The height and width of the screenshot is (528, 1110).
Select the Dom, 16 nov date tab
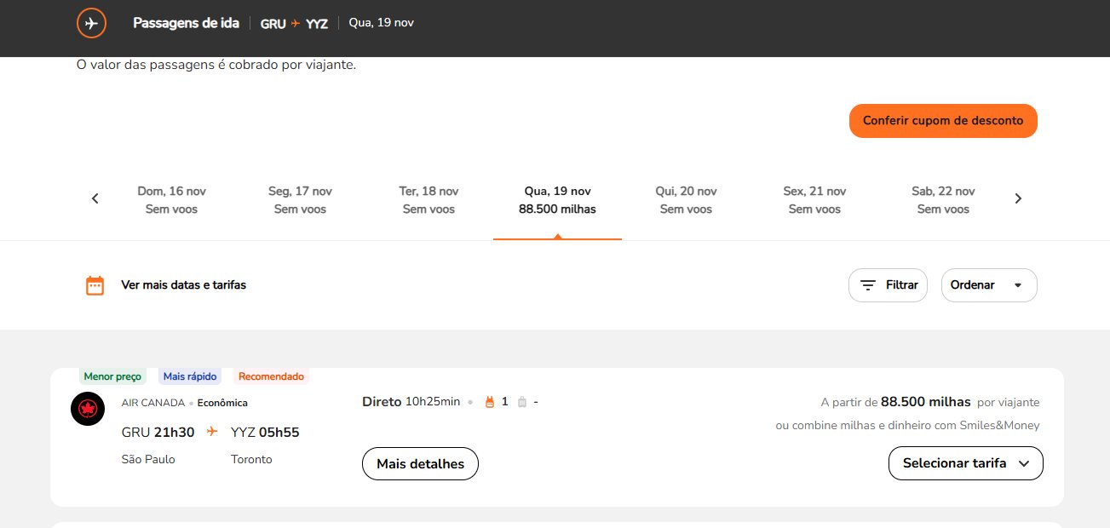click(171, 199)
